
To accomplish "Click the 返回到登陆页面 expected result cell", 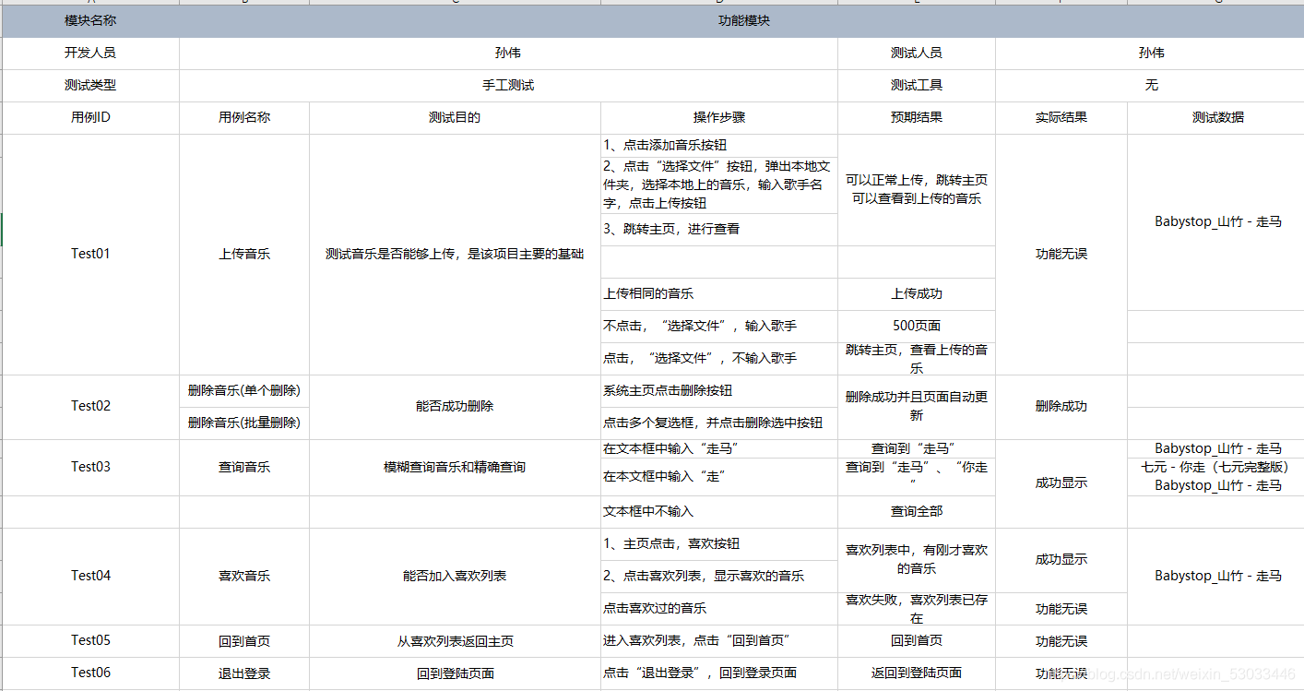I will click(917, 673).
